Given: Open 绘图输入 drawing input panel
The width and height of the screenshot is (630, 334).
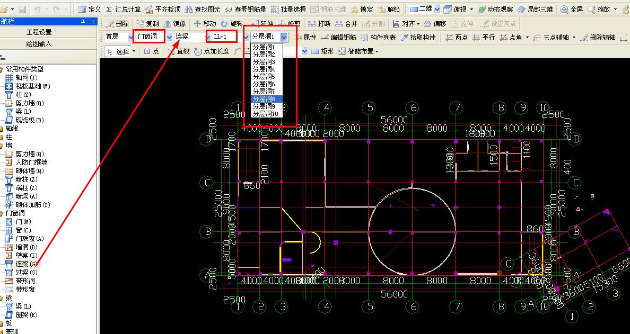Looking at the screenshot, I should point(39,43).
